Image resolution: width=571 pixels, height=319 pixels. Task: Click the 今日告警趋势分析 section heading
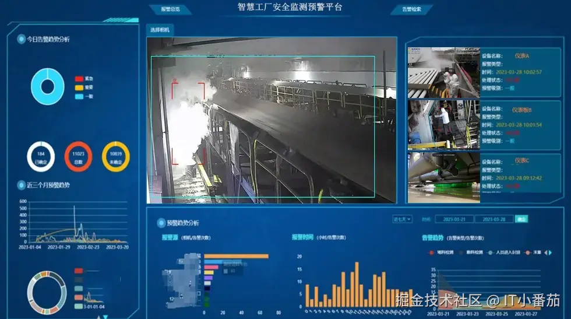point(48,39)
